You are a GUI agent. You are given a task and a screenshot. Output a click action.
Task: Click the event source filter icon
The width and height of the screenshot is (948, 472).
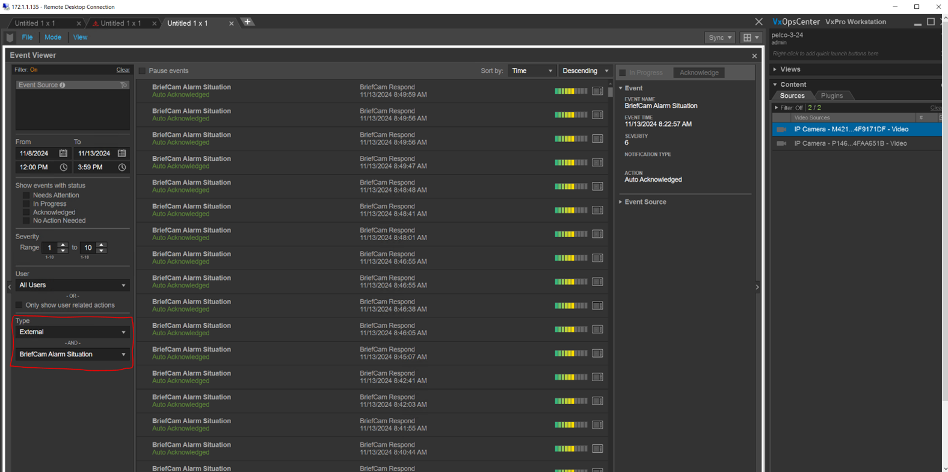pos(123,85)
